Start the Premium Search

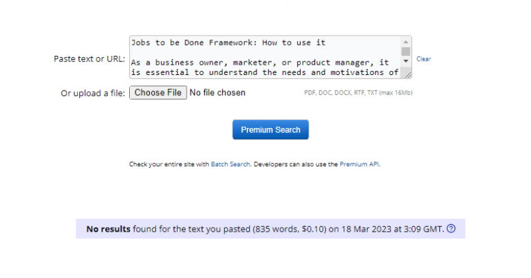click(270, 129)
